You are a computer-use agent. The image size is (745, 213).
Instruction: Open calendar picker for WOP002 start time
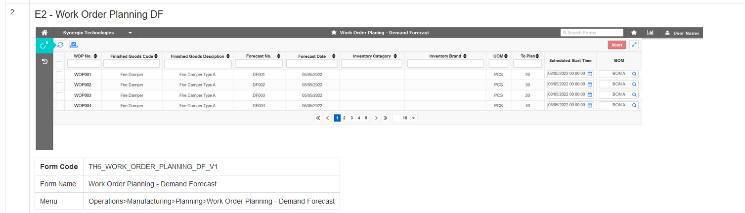click(x=590, y=85)
